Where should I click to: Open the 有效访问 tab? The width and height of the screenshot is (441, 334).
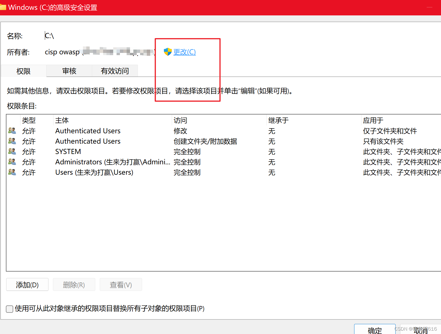115,71
